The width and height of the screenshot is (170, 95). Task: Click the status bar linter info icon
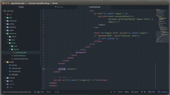click(x=42, y=92)
